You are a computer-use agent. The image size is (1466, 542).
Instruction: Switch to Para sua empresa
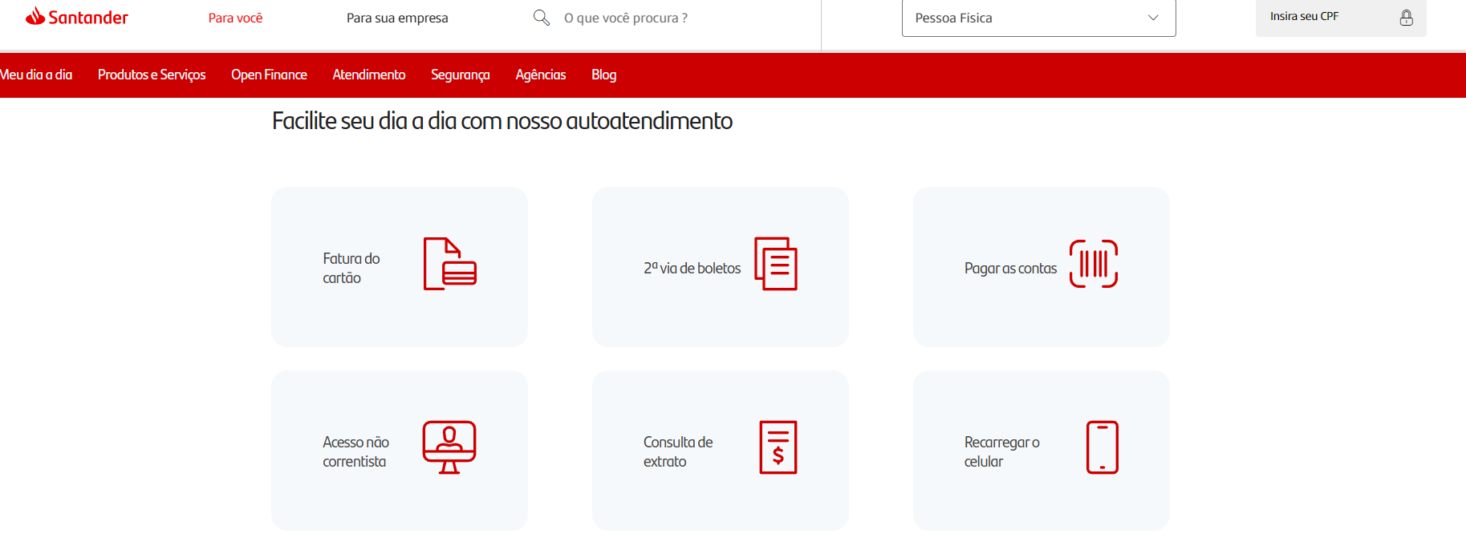coord(397,18)
